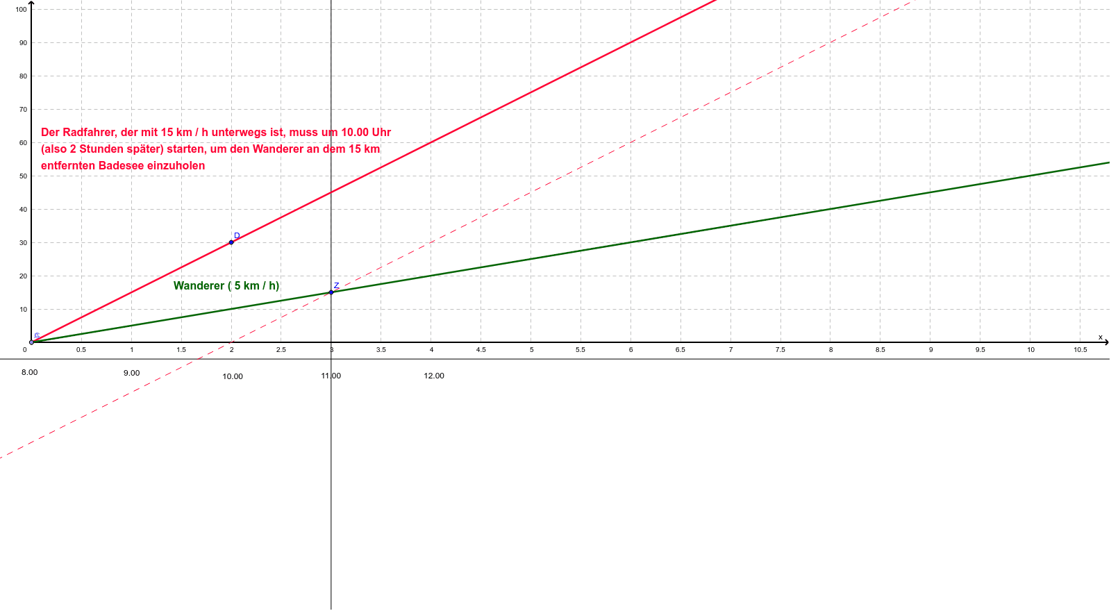
Task: Click the '30' y-axis tick label
Action: (24, 242)
